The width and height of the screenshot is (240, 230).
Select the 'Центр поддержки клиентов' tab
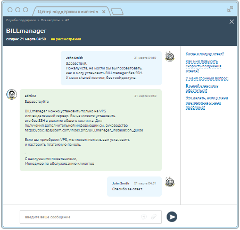[71, 12]
